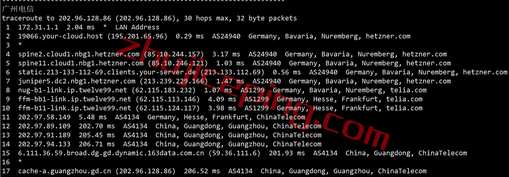Select hetzner.com on hop 6 row
This screenshot has width=509, height=177.
(x=485, y=72)
